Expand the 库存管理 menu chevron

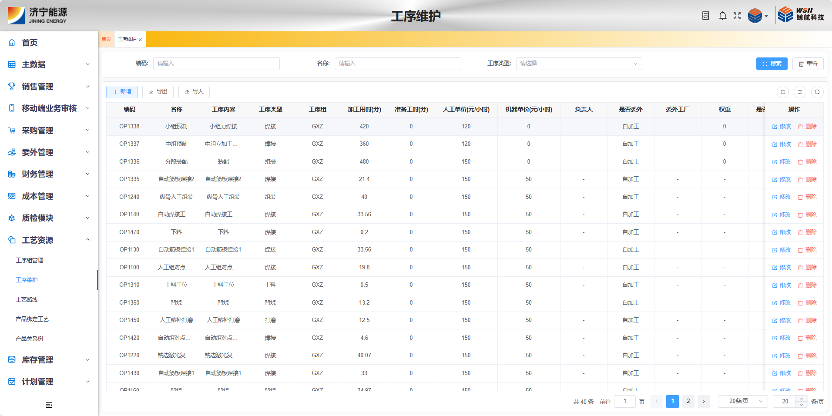tap(87, 359)
